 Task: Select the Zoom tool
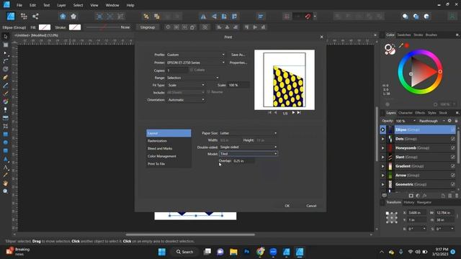pyautogui.click(x=5, y=191)
